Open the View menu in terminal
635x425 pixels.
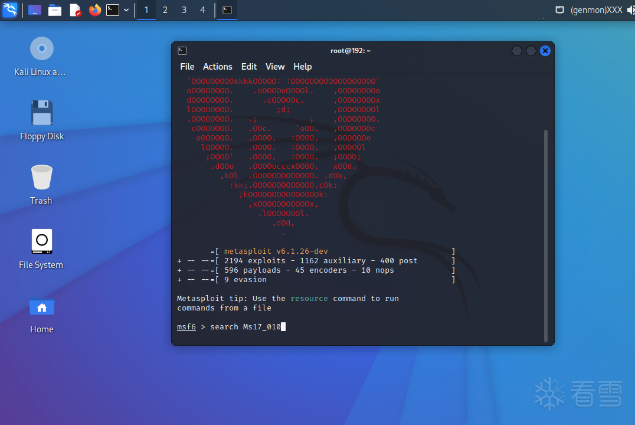[275, 67]
